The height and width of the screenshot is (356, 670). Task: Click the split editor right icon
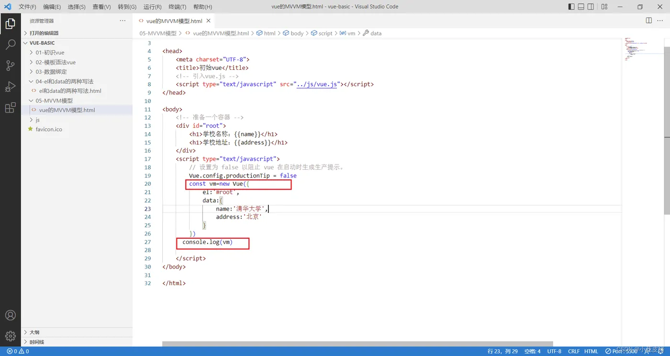(x=649, y=21)
